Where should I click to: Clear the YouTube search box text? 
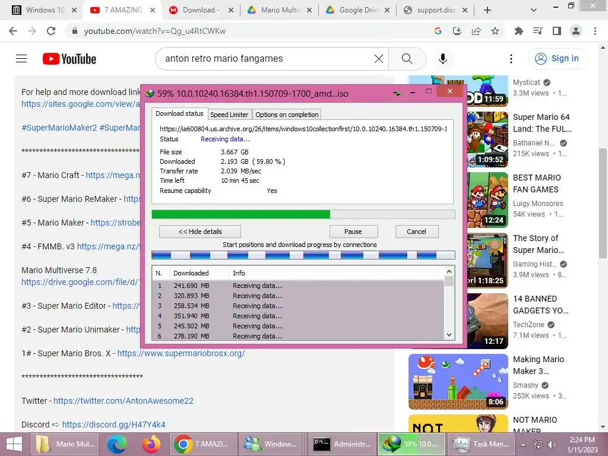pyautogui.click(x=378, y=59)
